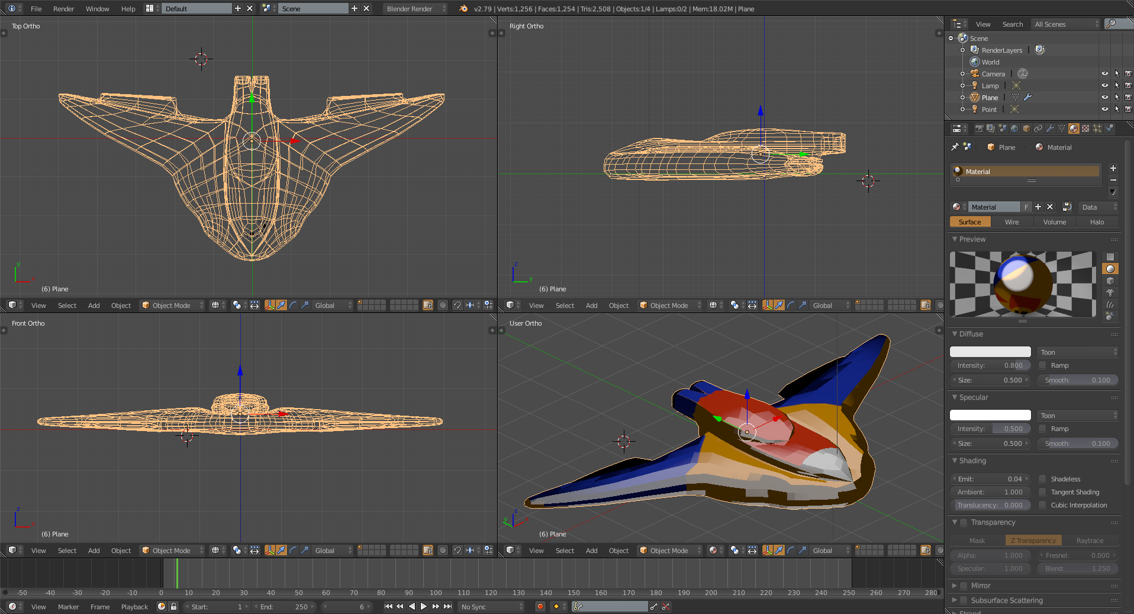Open the World properties globe tab
This screenshot has width=1134, height=614.
tap(1014, 128)
